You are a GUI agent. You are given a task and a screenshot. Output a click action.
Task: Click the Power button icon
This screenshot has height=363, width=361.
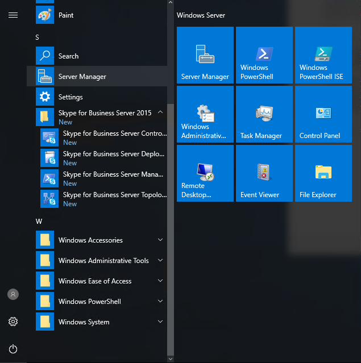pos(13,349)
